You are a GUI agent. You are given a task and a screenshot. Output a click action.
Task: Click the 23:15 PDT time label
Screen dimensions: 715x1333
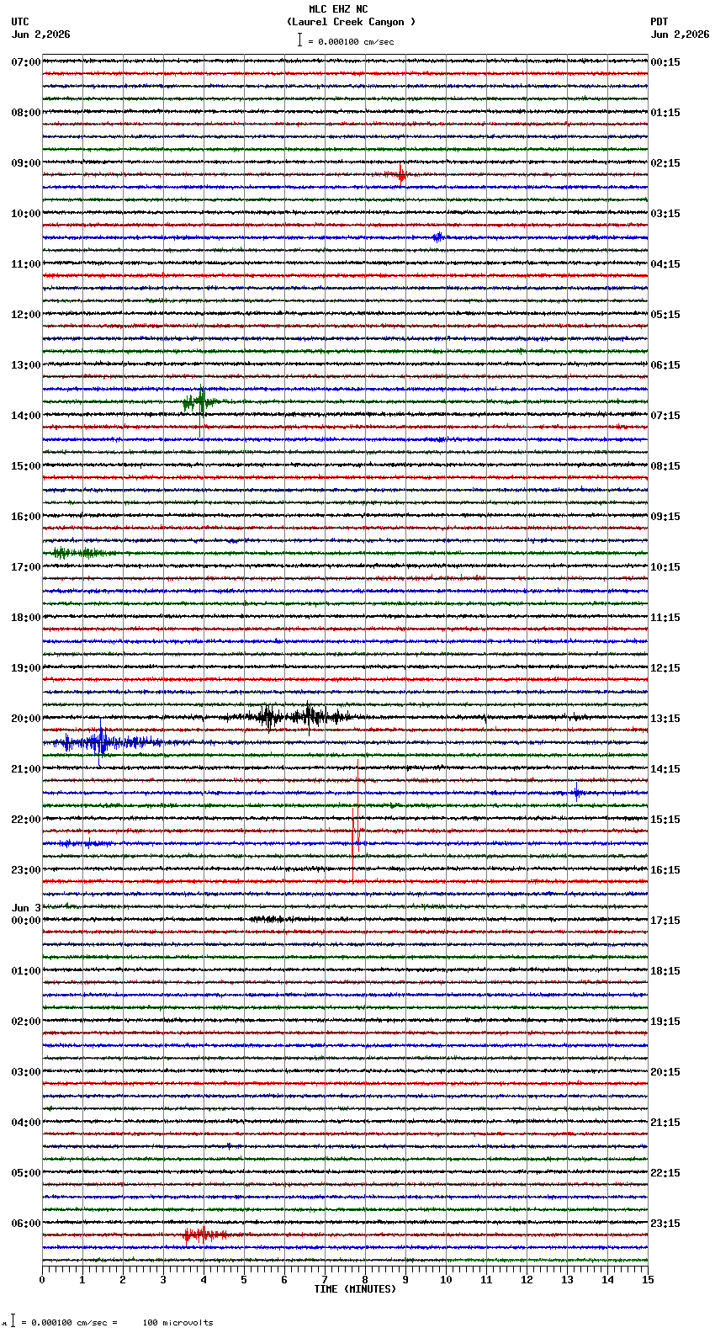665,1224
